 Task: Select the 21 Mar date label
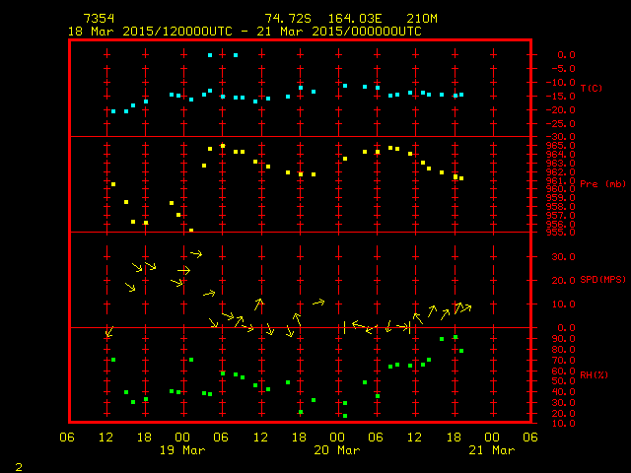coord(491,450)
